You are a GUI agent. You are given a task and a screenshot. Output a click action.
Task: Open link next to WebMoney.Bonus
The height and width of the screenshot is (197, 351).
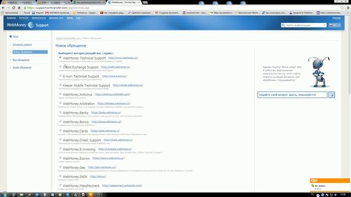pos(106,121)
